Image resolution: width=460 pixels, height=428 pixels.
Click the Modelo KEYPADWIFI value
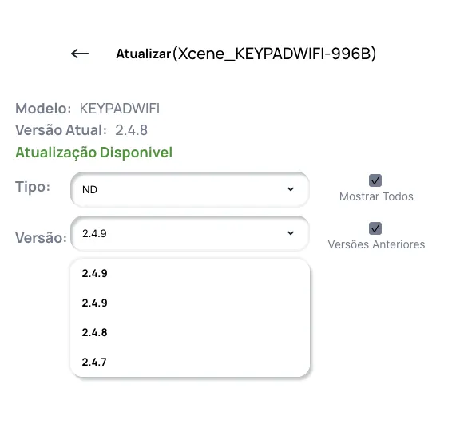point(120,109)
